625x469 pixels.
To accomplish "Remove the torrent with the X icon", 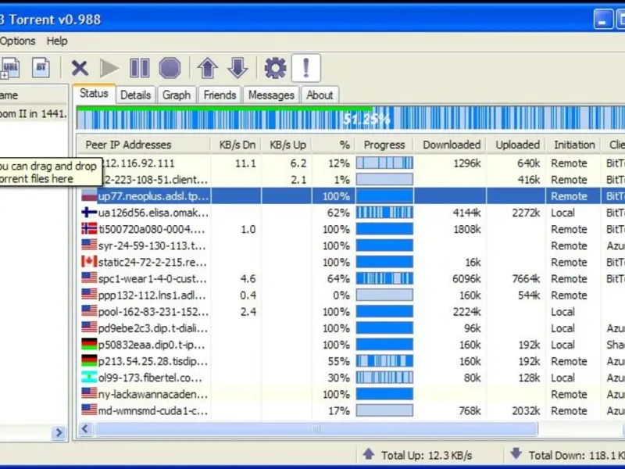I will (x=80, y=68).
